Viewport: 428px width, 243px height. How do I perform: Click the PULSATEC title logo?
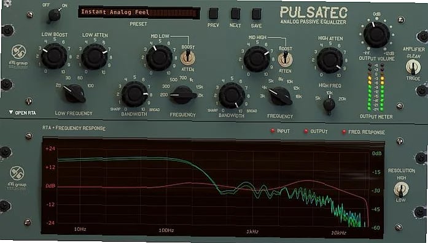[314, 12]
